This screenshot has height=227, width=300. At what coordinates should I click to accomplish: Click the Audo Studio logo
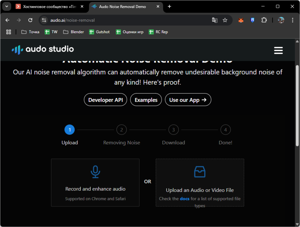(x=43, y=49)
